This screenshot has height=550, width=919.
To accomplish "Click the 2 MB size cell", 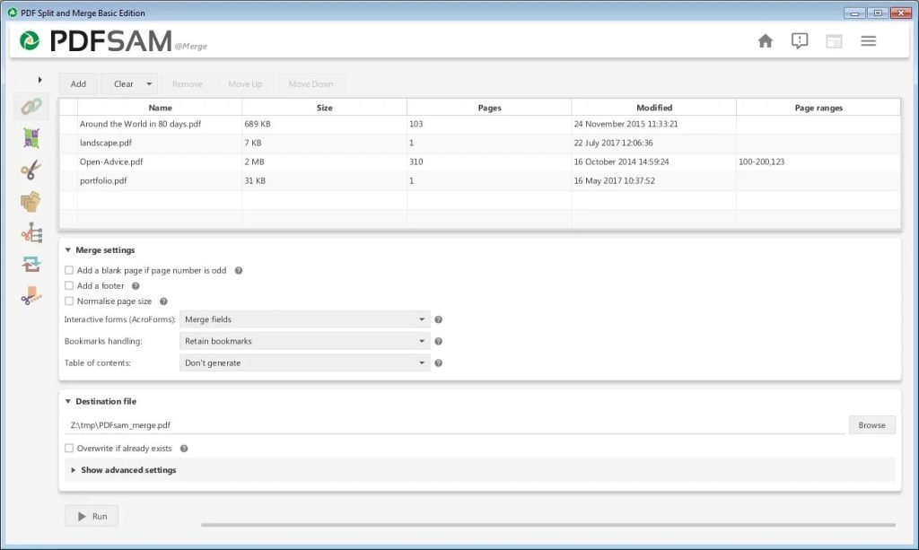I will [x=324, y=162].
